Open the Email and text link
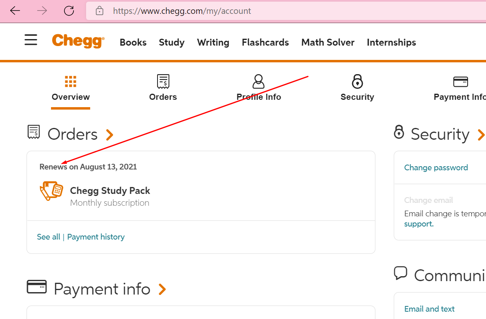 click(429, 309)
